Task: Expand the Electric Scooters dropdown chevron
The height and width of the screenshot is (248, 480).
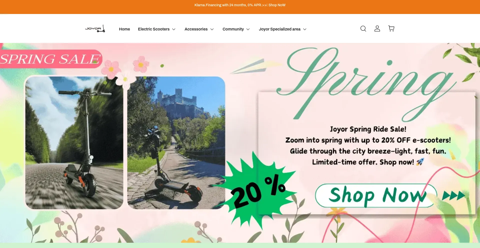Action: 174,29
